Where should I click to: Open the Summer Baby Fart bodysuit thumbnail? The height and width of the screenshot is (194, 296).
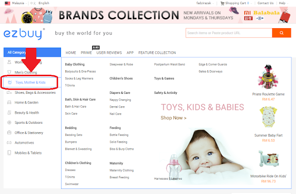[268, 117]
